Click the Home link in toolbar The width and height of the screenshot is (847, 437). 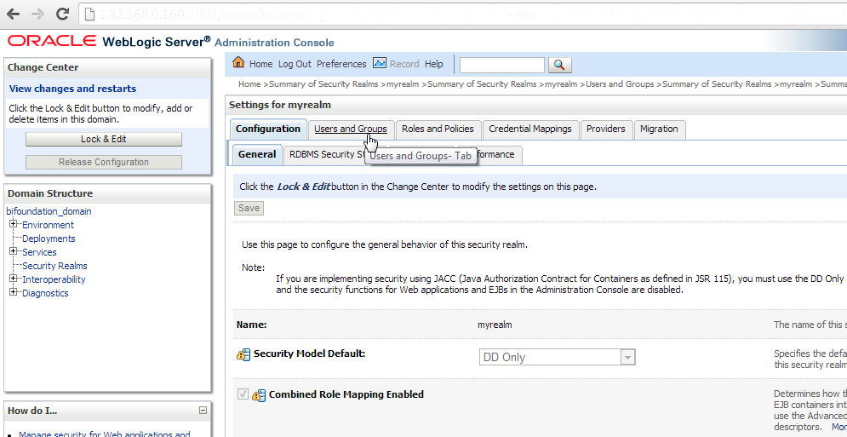tap(260, 64)
